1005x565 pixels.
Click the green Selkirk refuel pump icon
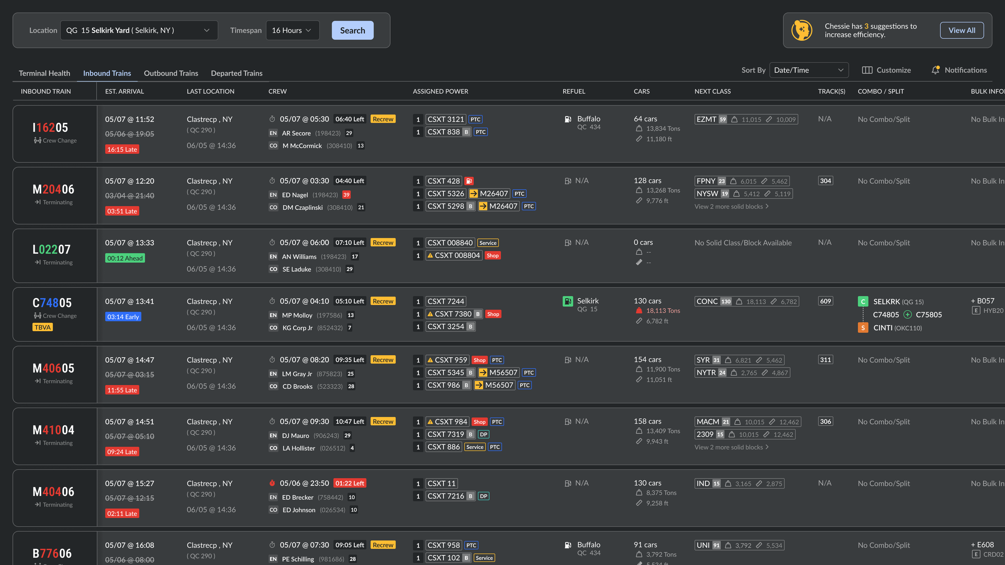[568, 301]
